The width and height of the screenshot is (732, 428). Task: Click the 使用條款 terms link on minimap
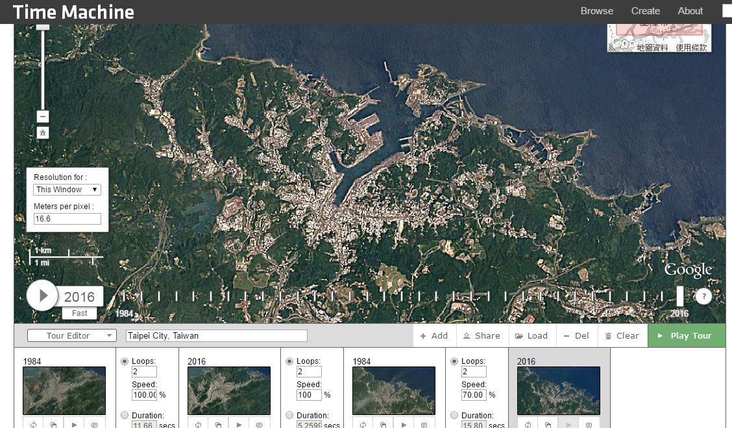point(691,47)
